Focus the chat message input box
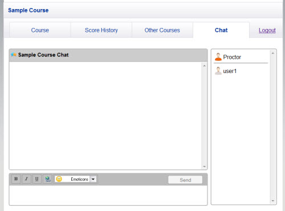Image resolution: width=285 pixels, height=211 pixels. coord(108,195)
